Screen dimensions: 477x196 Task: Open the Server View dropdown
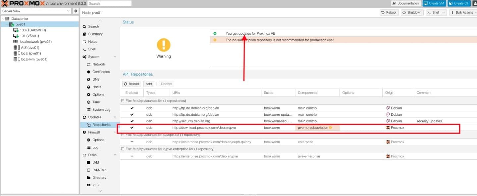click(36, 11)
